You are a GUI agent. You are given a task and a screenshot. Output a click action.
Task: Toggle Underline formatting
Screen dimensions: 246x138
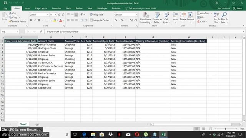tap(39, 20)
